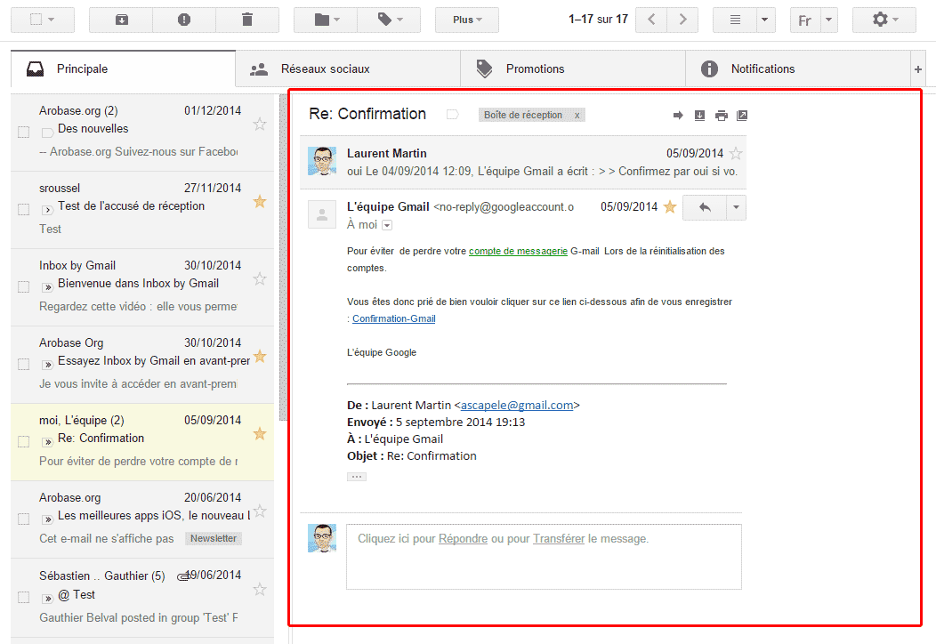
Task: Switch to the Principale tab
Action: (x=124, y=69)
